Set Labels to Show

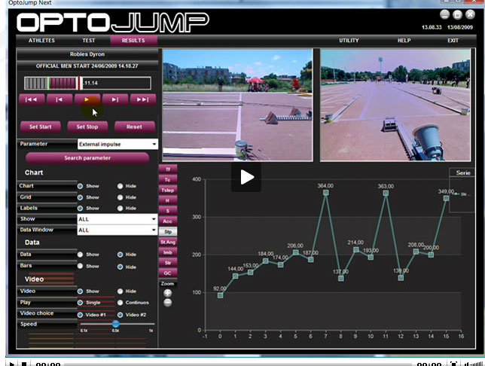(x=80, y=208)
